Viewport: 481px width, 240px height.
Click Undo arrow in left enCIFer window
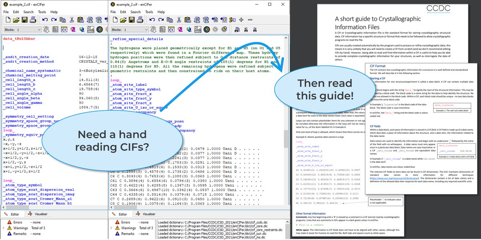point(45,20)
